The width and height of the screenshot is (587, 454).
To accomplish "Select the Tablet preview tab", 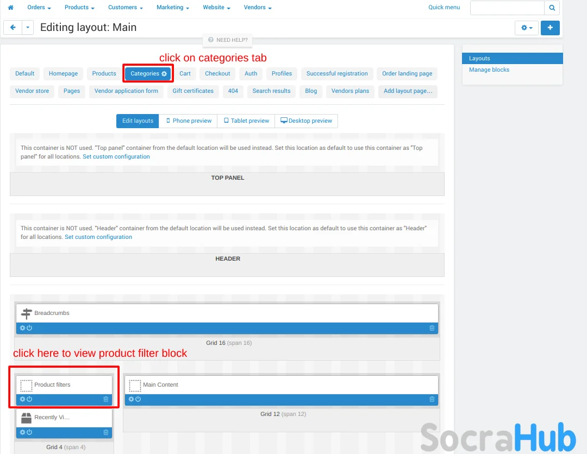I will pos(246,121).
